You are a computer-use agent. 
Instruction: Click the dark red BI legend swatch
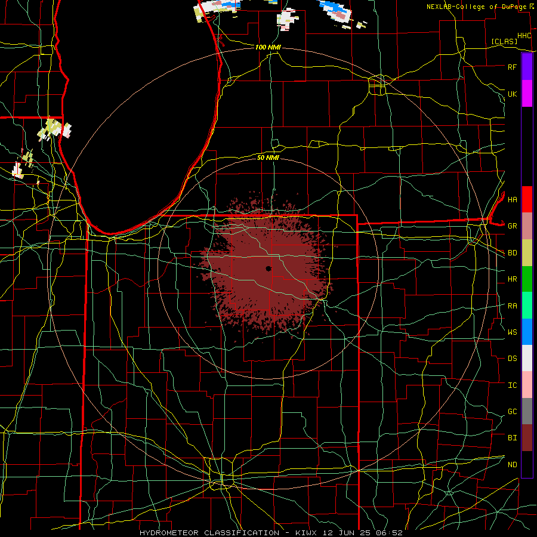point(527,438)
